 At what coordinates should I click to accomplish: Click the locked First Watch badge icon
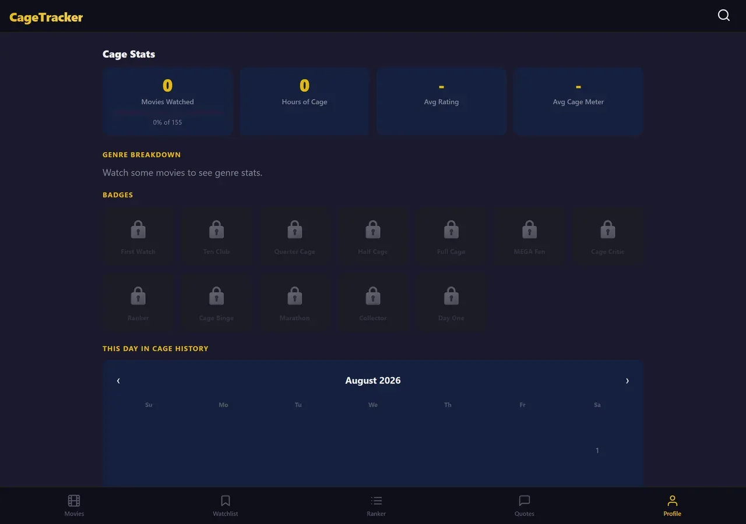coord(138,229)
